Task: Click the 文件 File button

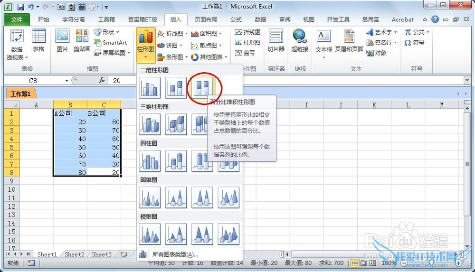Action: point(17,19)
